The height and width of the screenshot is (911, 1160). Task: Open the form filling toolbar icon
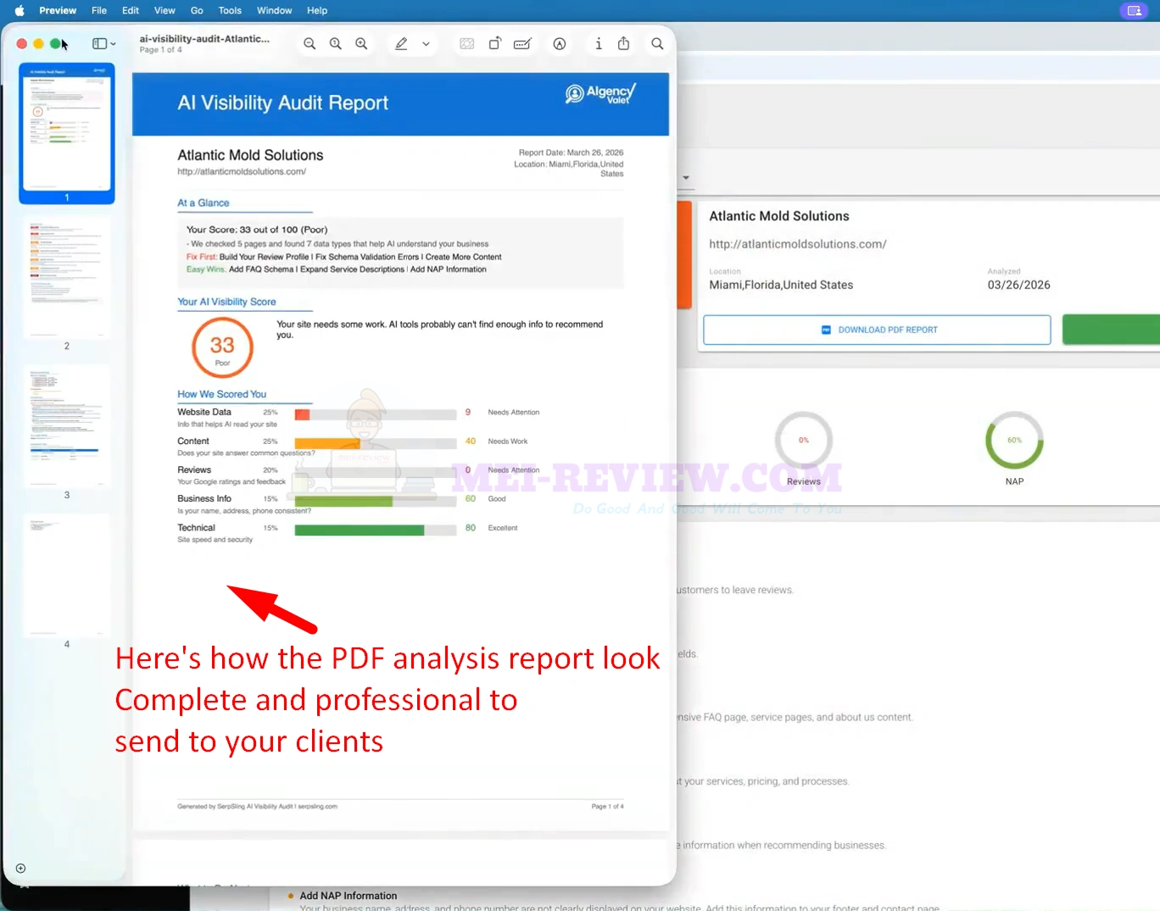pyautogui.click(x=522, y=44)
